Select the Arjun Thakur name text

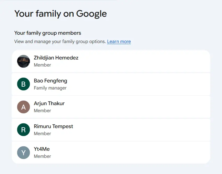(49, 104)
